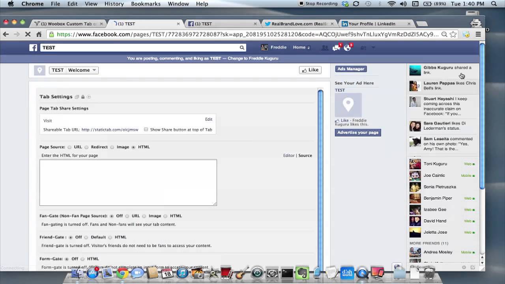Viewport: 505px width, 284px height.
Task: Open the 'Welcome' tab dropdown
Action: pyautogui.click(x=94, y=70)
